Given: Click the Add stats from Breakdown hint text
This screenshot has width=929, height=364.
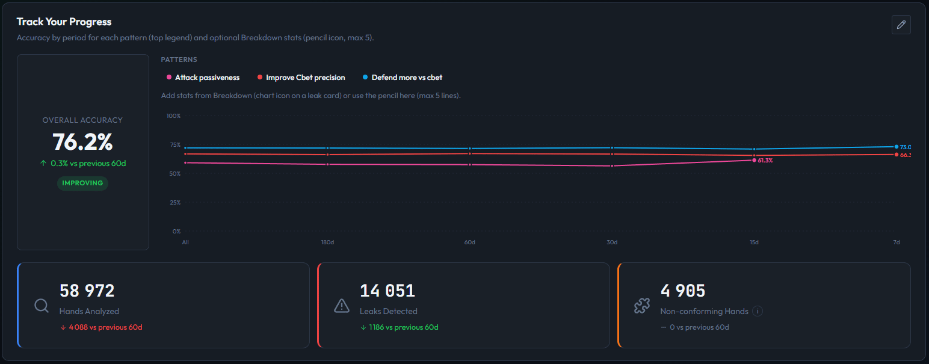Looking at the screenshot, I should pos(310,96).
